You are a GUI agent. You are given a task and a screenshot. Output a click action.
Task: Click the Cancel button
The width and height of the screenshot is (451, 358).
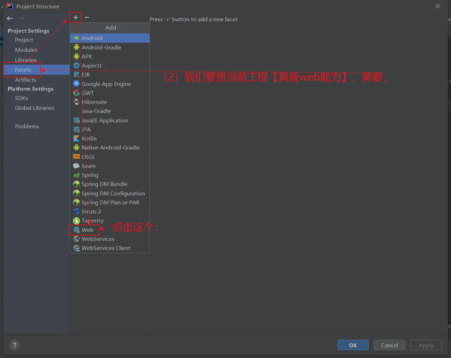pyautogui.click(x=389, y=345)
